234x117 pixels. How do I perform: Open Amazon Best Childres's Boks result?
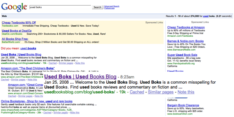(28, 68)
